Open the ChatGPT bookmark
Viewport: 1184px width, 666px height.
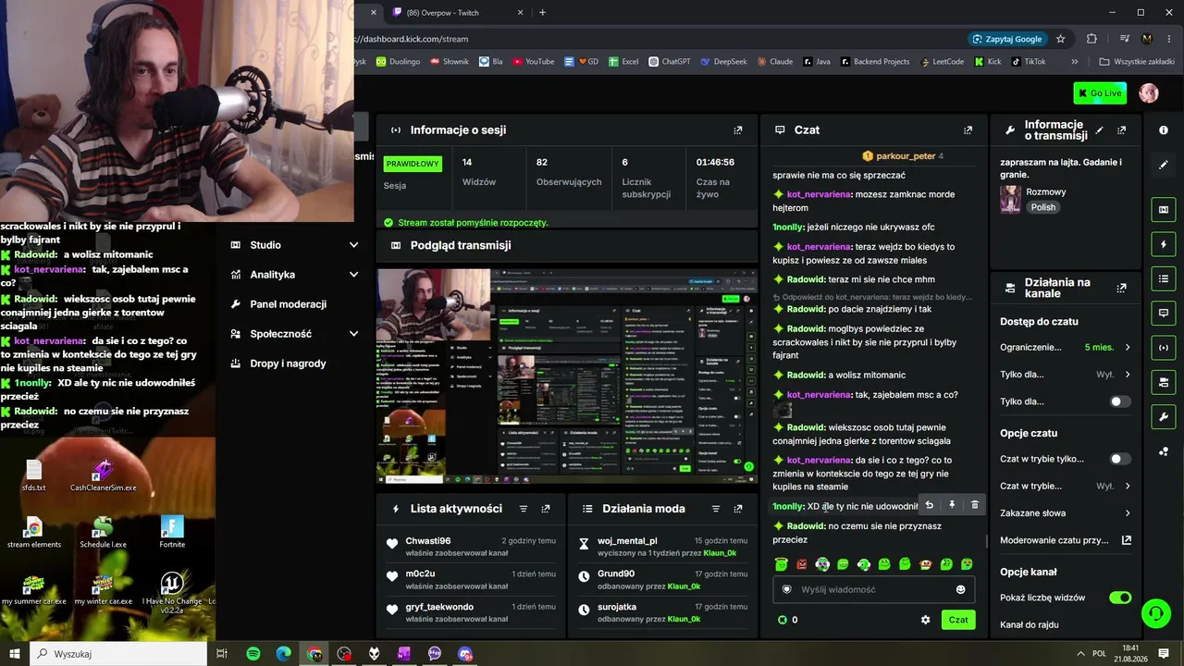point(669,62)
